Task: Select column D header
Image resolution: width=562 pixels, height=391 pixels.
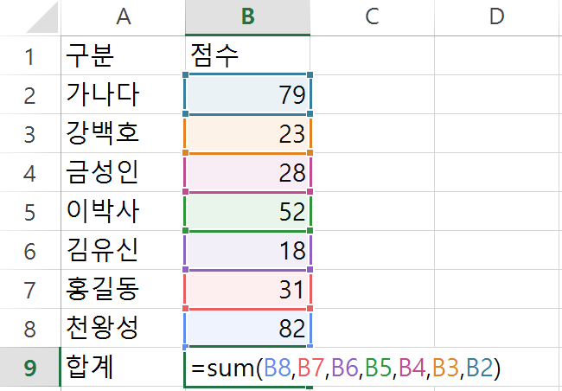Action: (496, 17)
